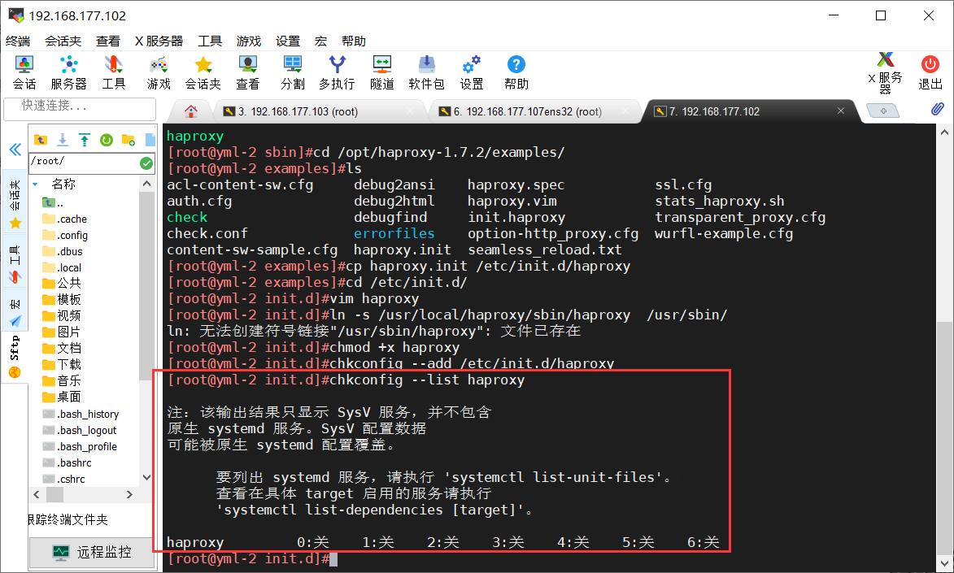Close the 7. 192.168.177.102 tab

tap(841, 111)
